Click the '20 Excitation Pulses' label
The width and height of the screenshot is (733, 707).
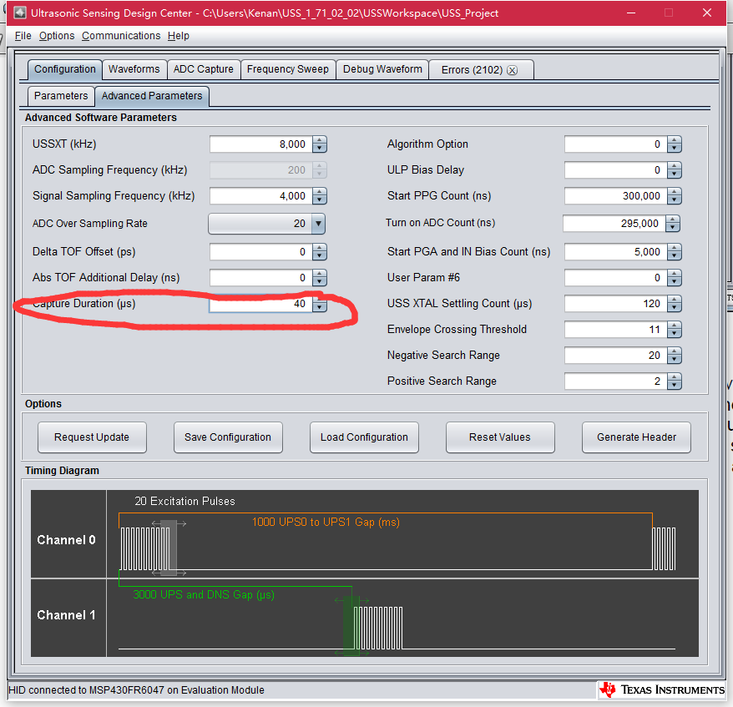185,501
